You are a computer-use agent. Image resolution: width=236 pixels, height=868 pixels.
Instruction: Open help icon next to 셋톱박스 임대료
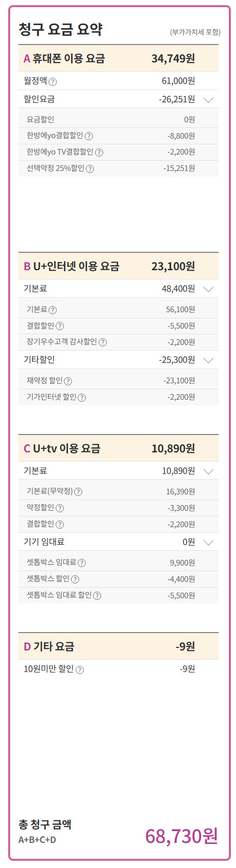tap(82, 563)
